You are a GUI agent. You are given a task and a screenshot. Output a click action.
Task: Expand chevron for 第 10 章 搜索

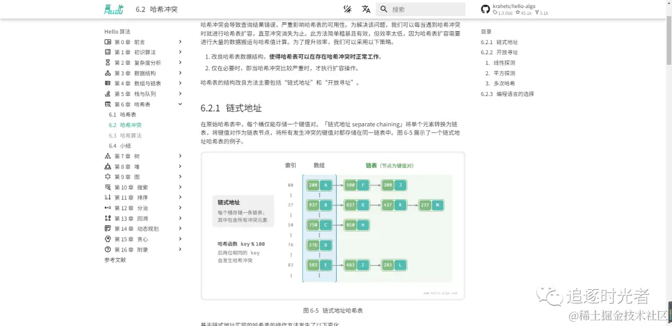pyautogui.click(x=180, y=187)
